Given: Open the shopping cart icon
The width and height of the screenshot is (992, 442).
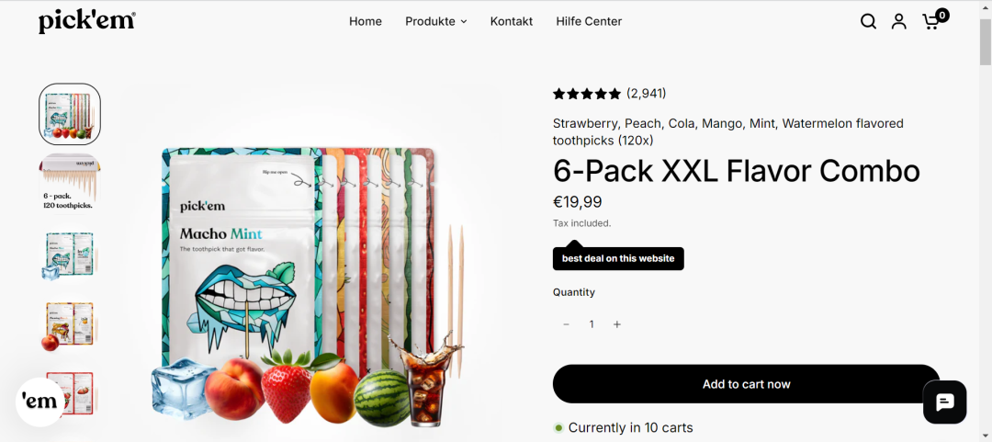Looking at the screenshot, I should (x=932, y=20).
